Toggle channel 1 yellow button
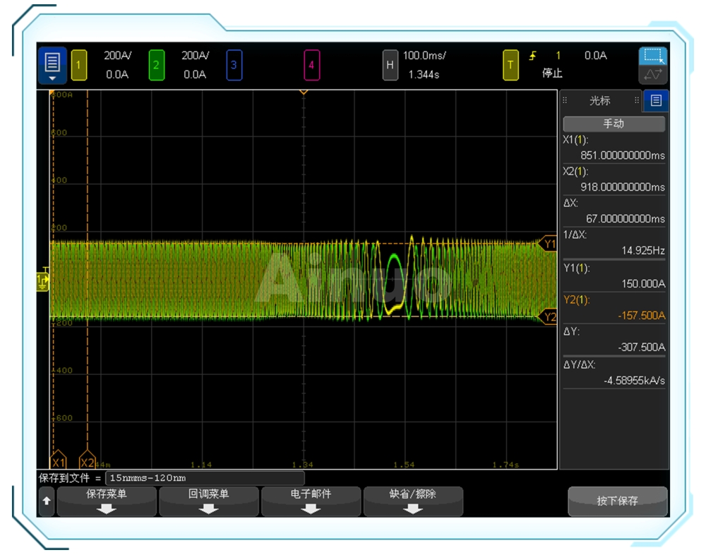 (78, 65)
